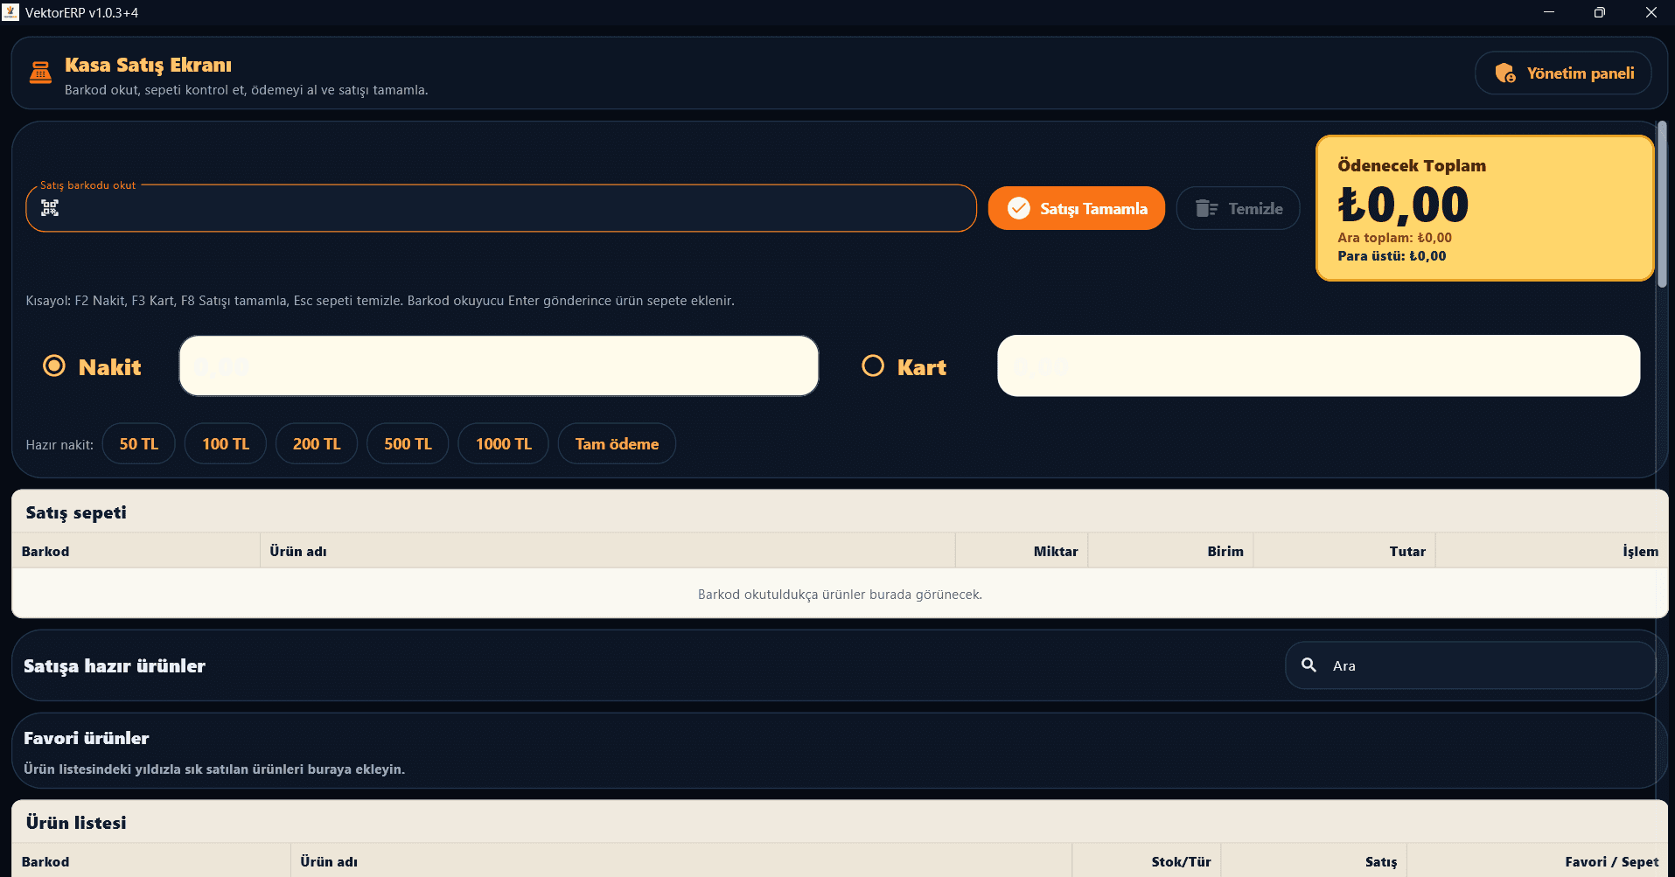Click the vertical scrollbar on the right edge
This screenshot has height=877, width=1675.
[1662, 203]
